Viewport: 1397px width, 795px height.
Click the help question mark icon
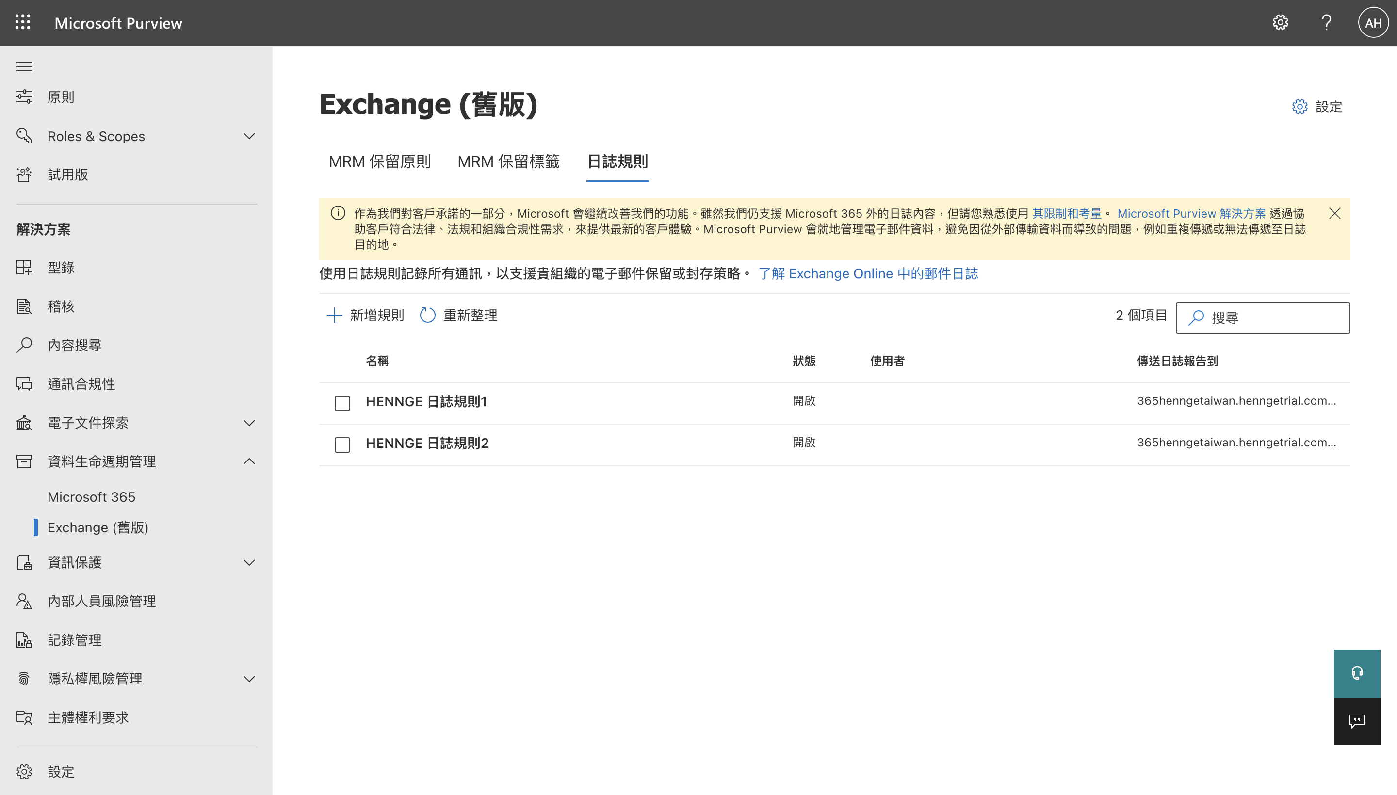click(1326, 22)
